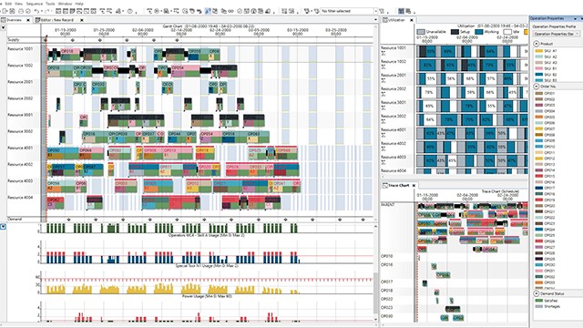Screen dimensions: 583x328
Task: Click the Save icon in the toolbar
Action: [x=12, y=11]
